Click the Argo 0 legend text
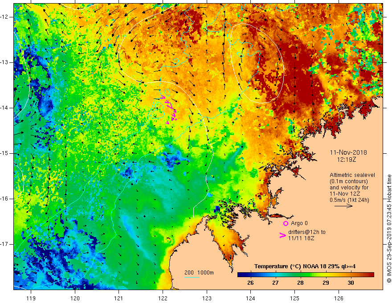Viewport: 392px width, 303px height. (x=299, y=223)
